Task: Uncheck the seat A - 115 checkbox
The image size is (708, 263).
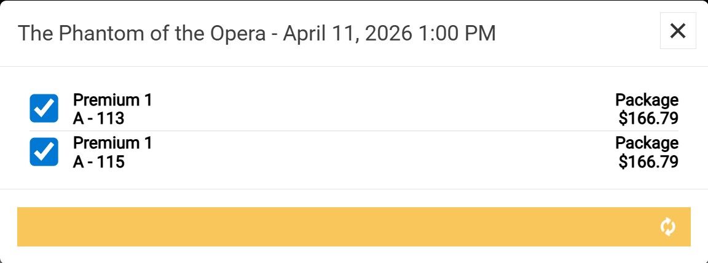Action: point(44,152)
